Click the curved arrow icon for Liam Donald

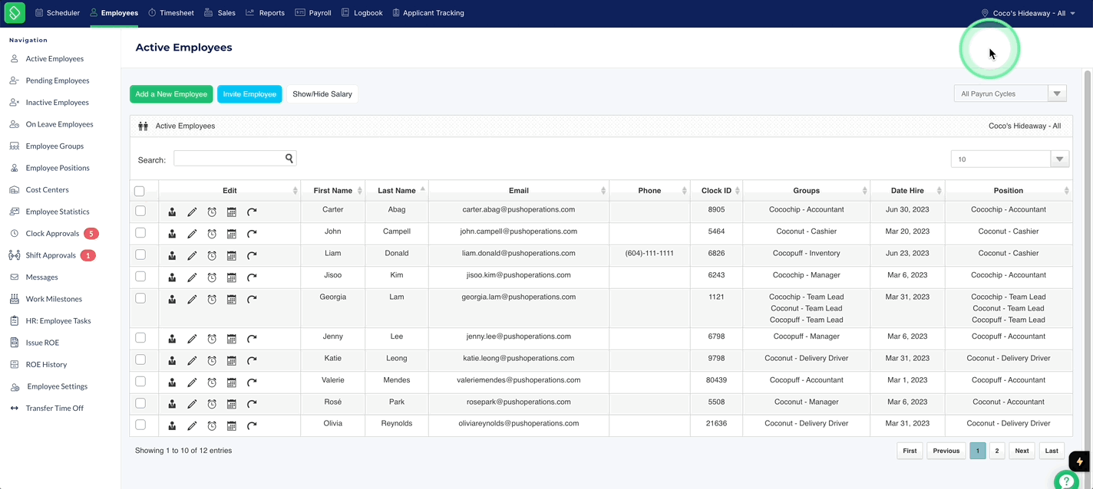click(x=252, y=256)
